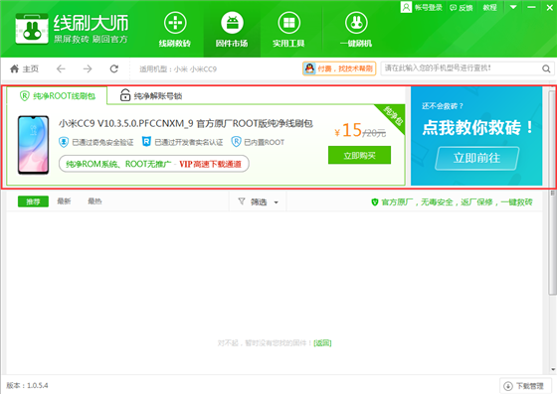Open the 反馈 feedback option

coord(462,7)
